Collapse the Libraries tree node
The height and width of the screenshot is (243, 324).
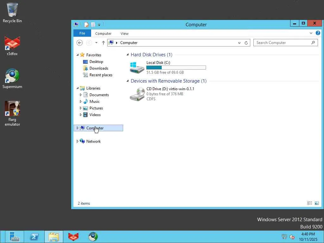point(78,88)
